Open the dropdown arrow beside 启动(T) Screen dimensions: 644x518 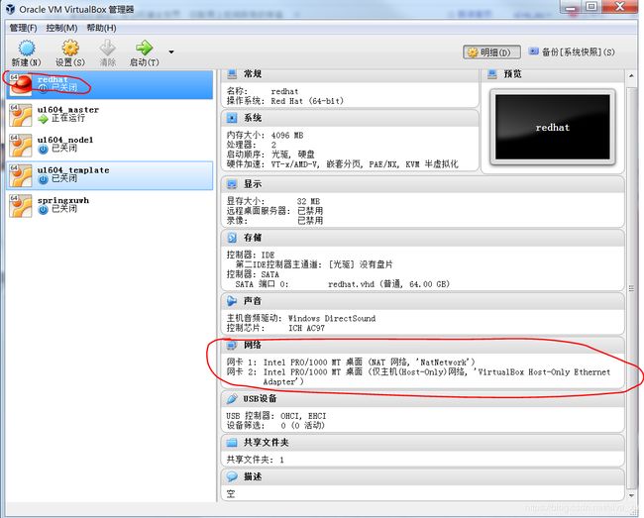coord(171,52)
